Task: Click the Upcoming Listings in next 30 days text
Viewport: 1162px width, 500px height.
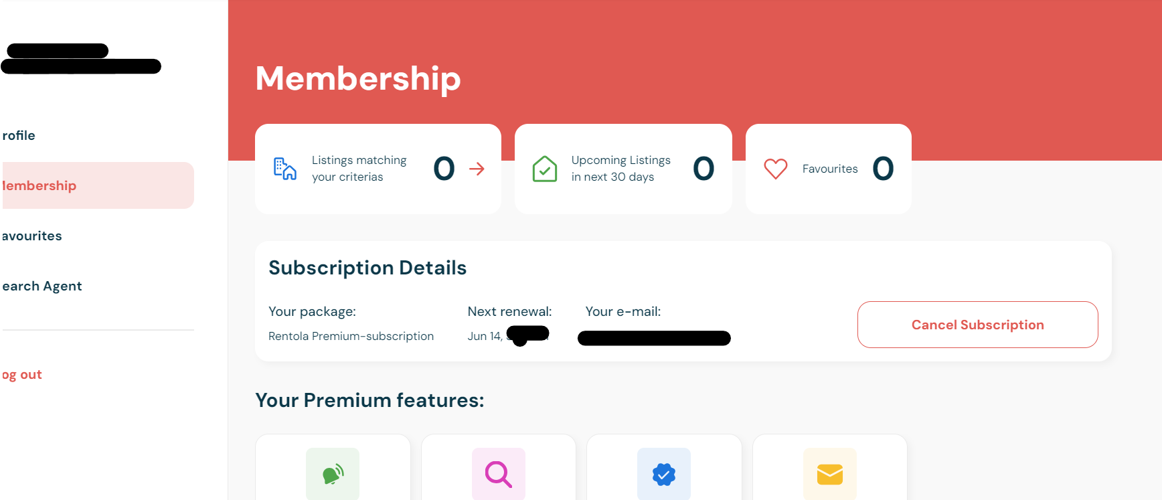Action: point(620,169)
